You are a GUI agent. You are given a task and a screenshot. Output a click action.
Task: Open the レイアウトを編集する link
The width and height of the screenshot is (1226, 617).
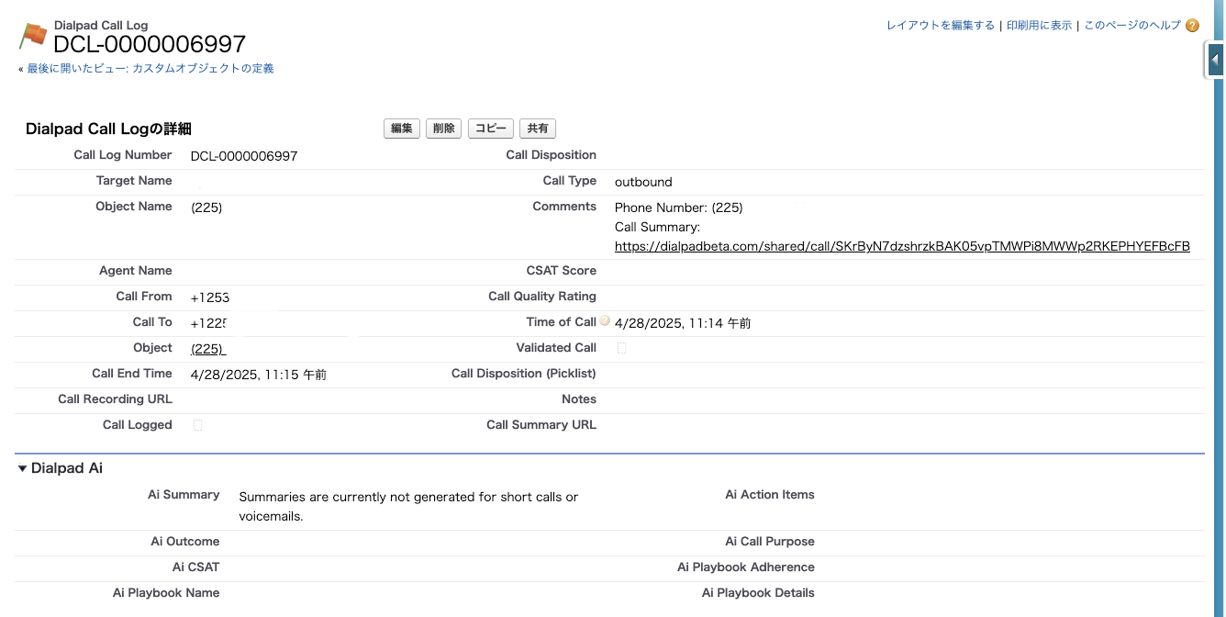pyautogui.click(x=941, y=26)
